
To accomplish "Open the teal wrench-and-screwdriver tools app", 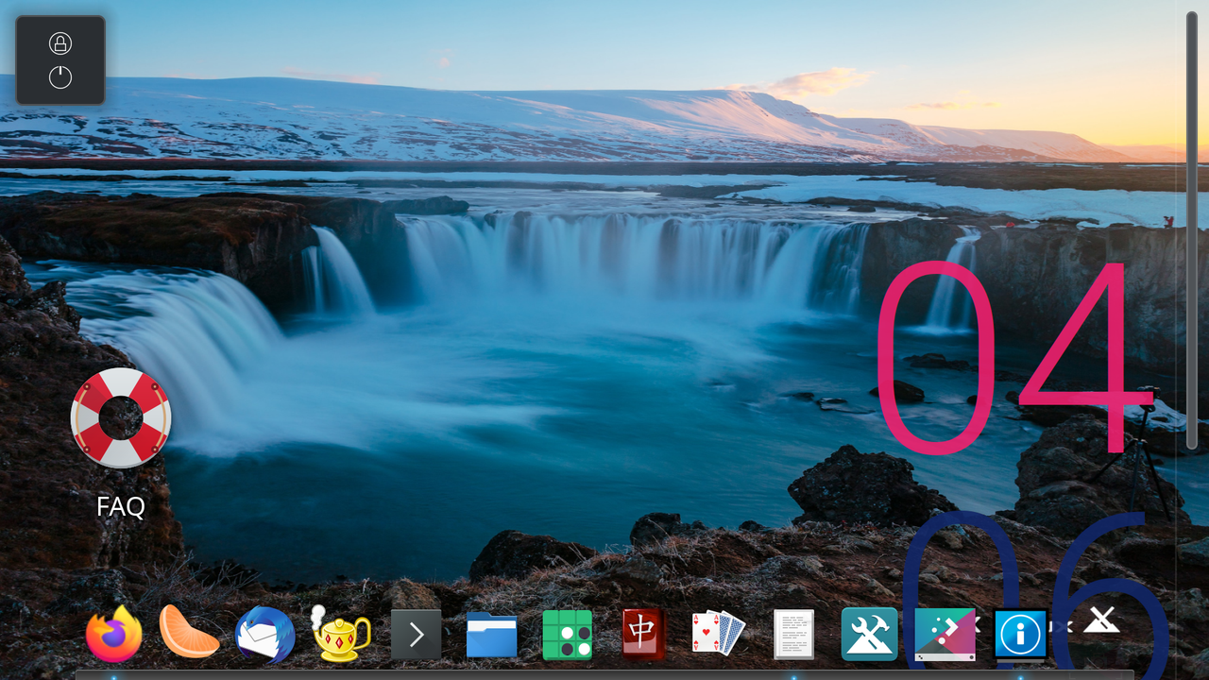I will (x=870, y=634).
